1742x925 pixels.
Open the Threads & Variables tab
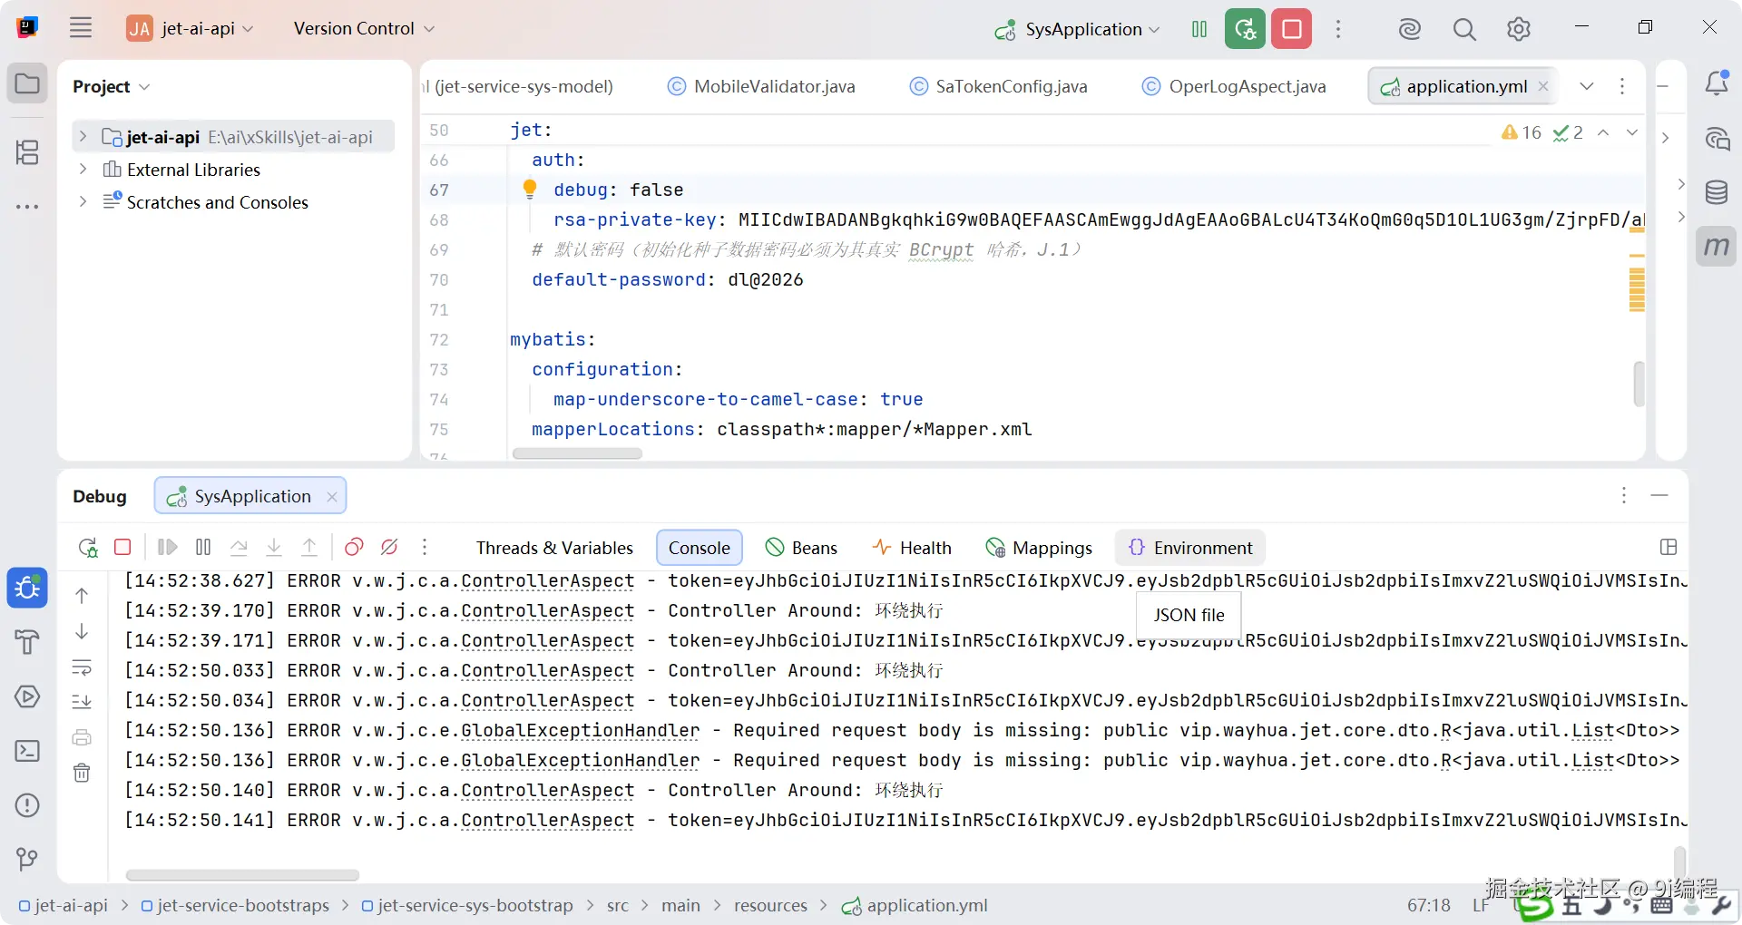tap(554, 548)
